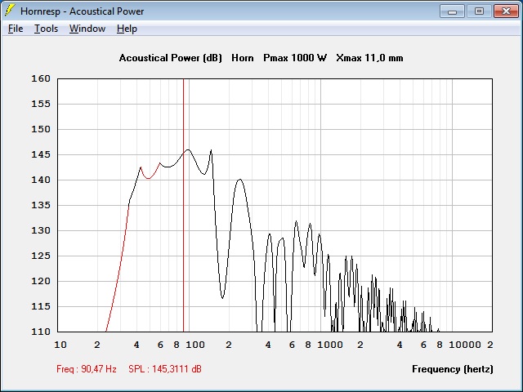Click the 'Frequency (hertz)' axis label
The image size is (523, 392).
[452, 369]
